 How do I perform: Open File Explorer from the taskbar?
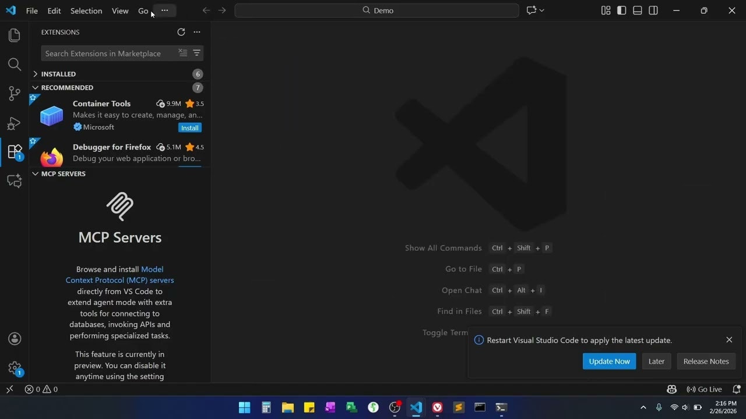tap(287, 407)
